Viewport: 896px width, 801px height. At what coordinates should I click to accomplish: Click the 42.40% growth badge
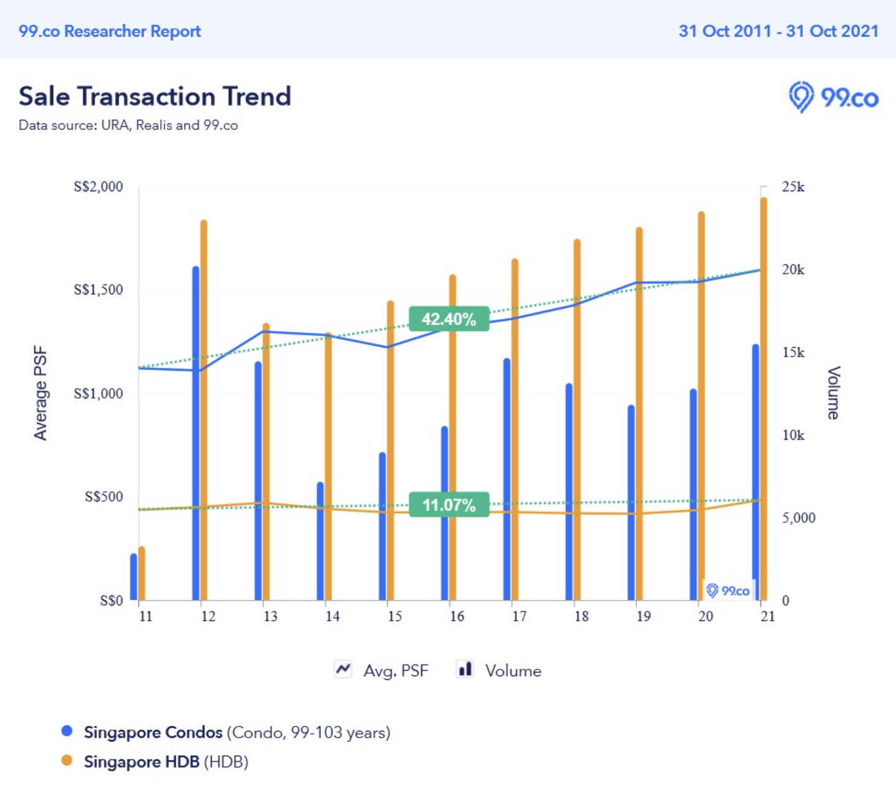click(449, 319)
